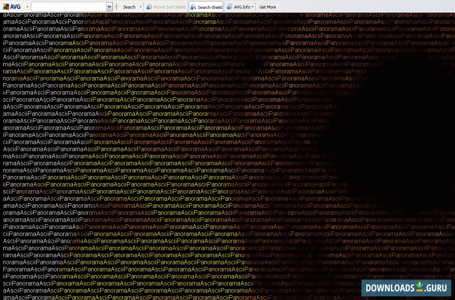This screenshot has height=300, width=455.
Task: Click the AVG Info globe icon
Action: click(x=229, y=7)
